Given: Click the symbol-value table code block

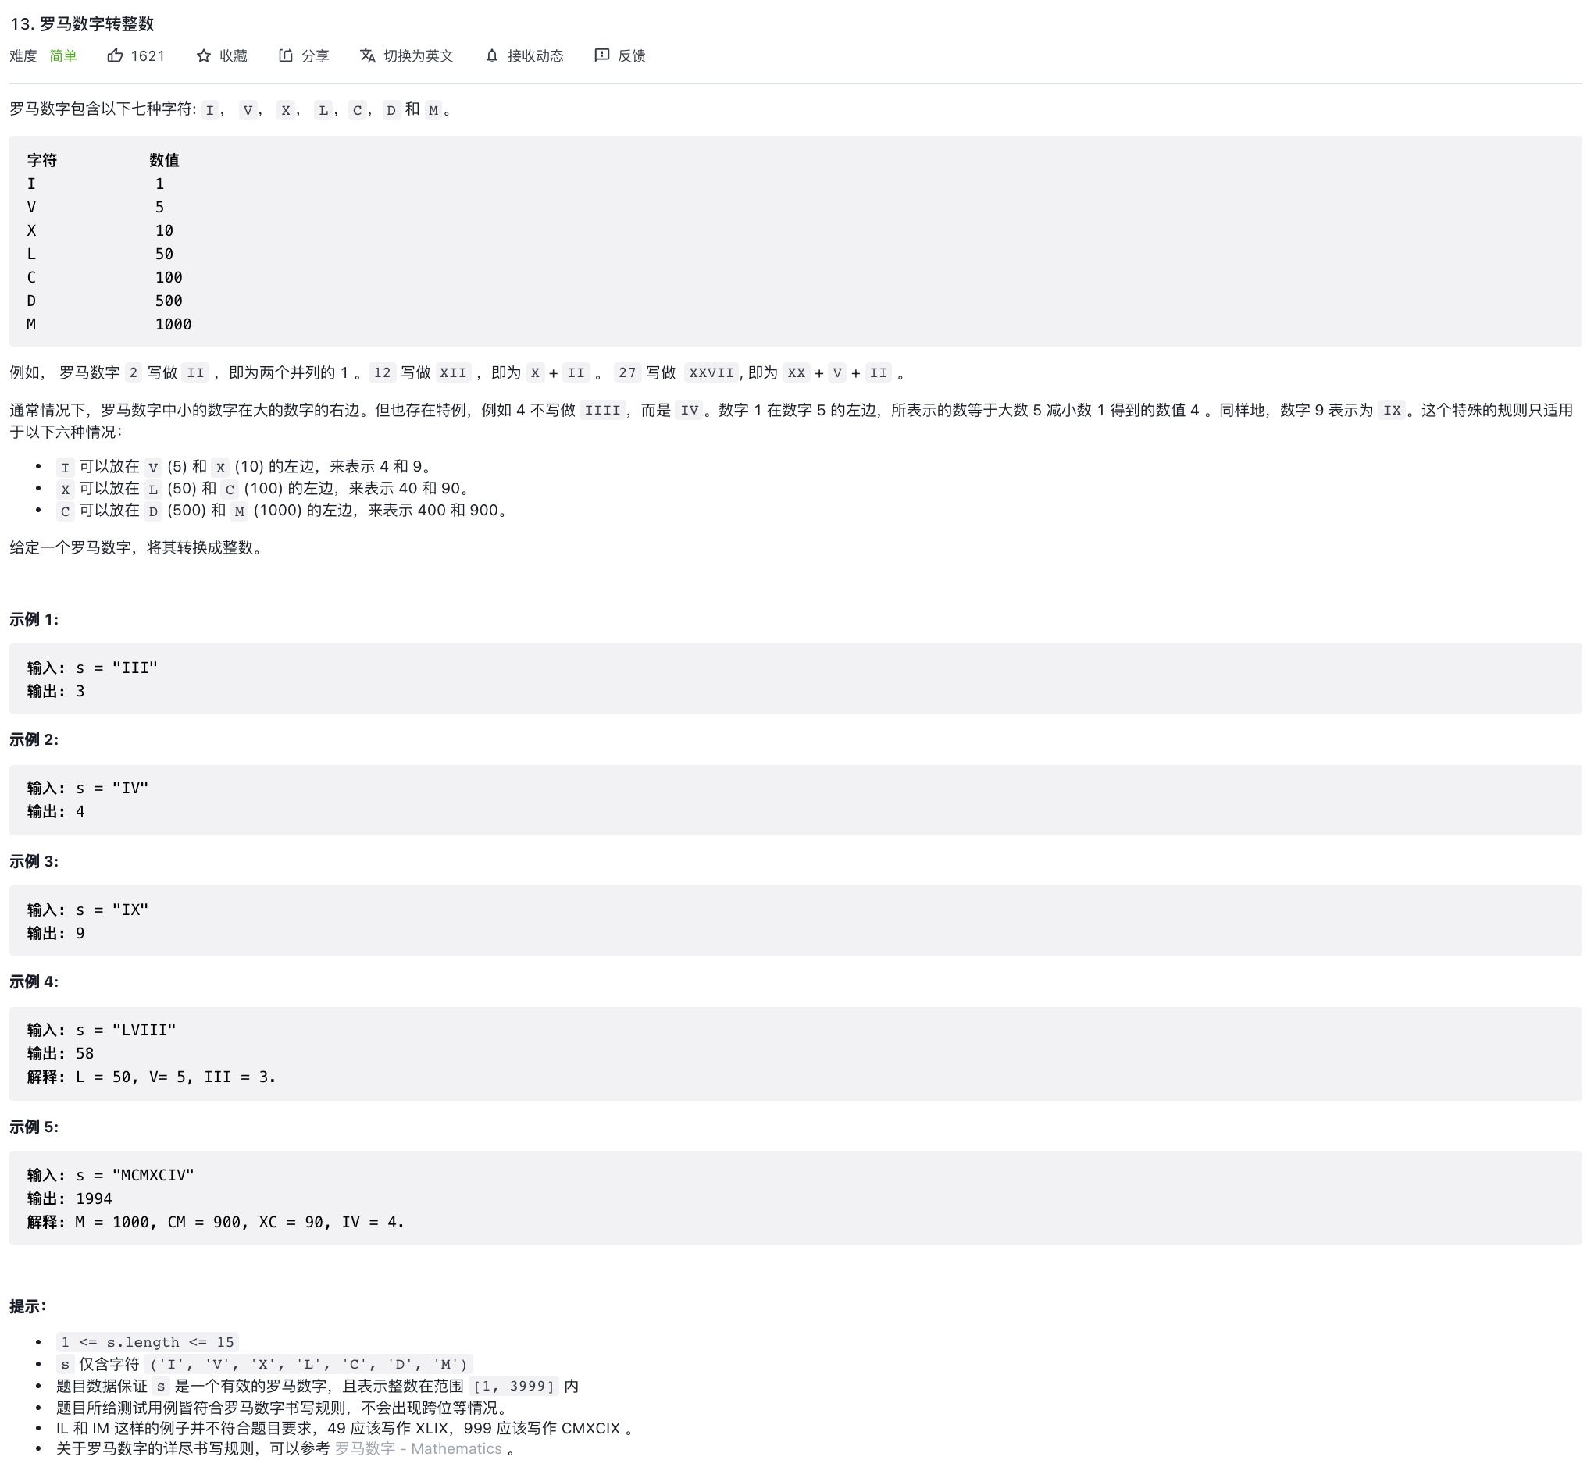Looking at the screenshot, I should [x=794, y=241].
